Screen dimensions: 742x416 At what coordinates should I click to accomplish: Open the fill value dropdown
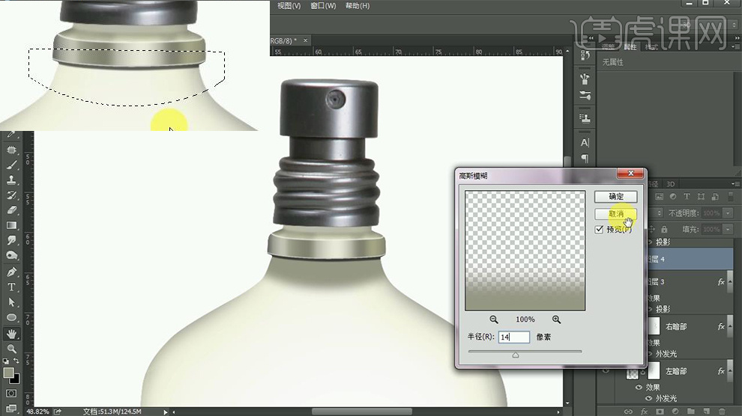728,230
